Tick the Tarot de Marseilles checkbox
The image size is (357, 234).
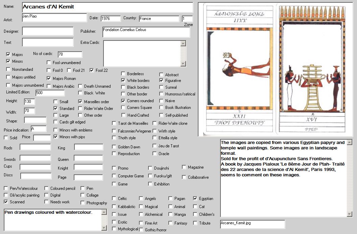click(114, 123)
